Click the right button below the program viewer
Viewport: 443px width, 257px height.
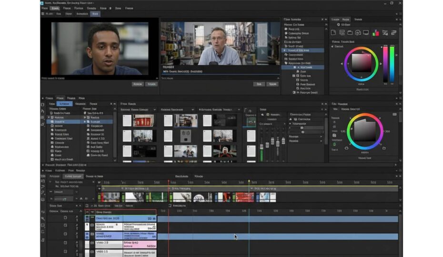coord(272,84)
